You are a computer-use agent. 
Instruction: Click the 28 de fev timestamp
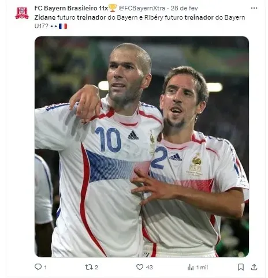[x=184, y=8]
